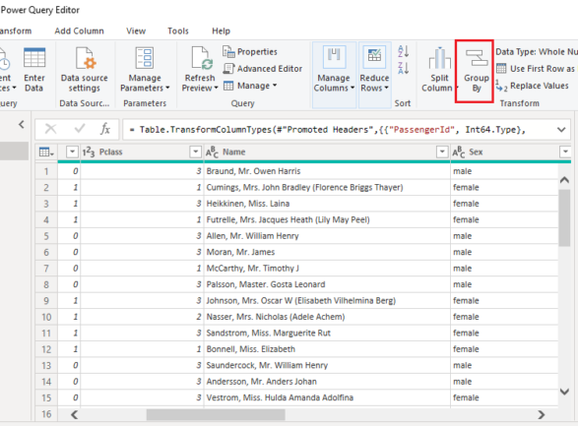Click the Sort Ascending A-Z icon

click(403, 51)
